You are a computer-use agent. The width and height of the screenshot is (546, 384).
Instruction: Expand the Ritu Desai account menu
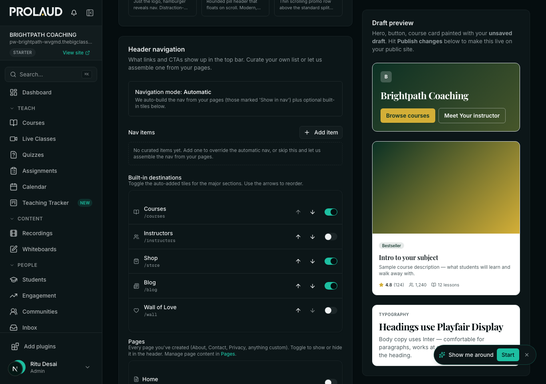88,367
